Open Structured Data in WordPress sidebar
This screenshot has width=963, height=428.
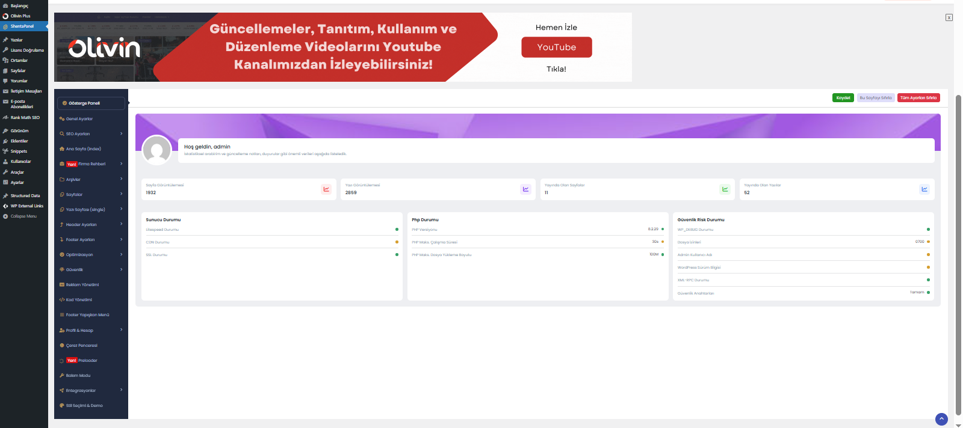pyautogui.click(x=24, y=196)
